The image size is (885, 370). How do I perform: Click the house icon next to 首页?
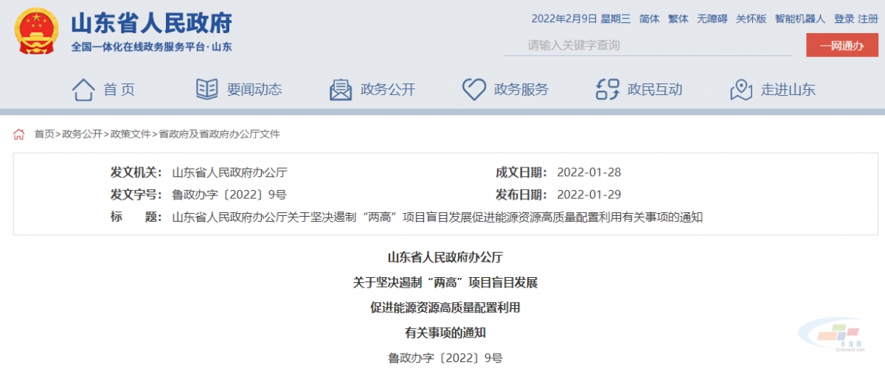pyautogui.click(x=83, y=90)
